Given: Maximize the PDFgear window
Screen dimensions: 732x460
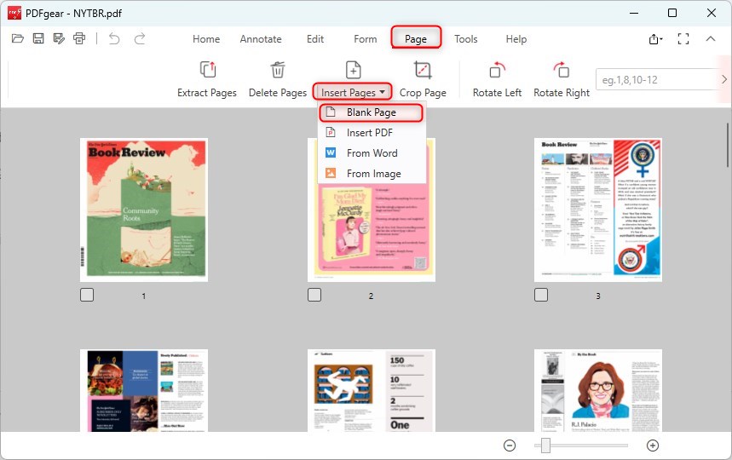Looking at the screenshot, I should [672, 13].
